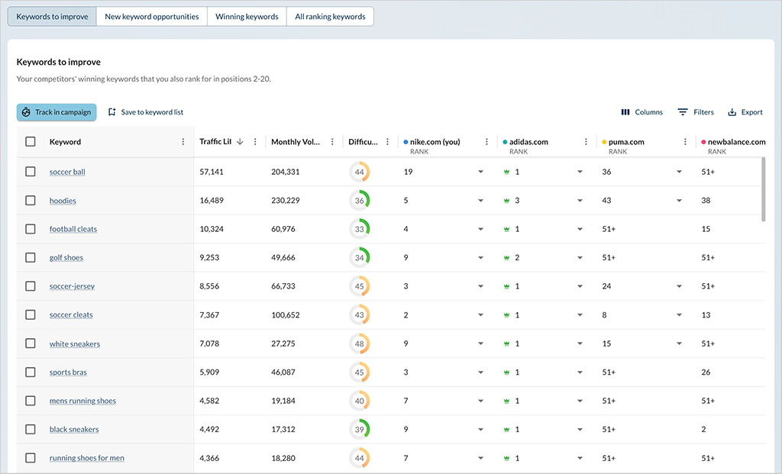Expand puma.com rank dropdown for hoodies
The image size is (782, 474).
tap(679, 201)
